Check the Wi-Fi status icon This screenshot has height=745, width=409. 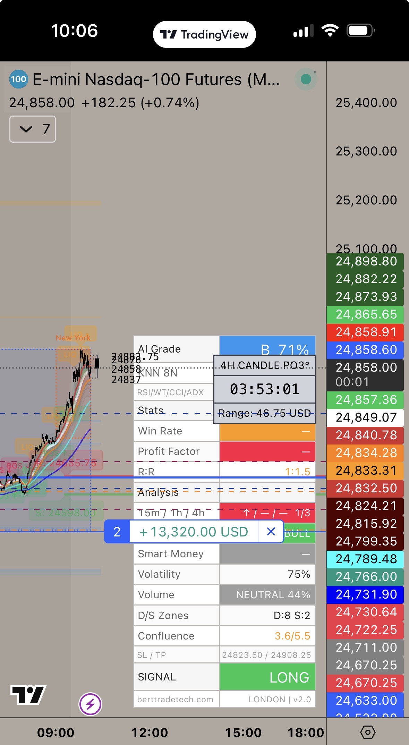tap(330, 31)
